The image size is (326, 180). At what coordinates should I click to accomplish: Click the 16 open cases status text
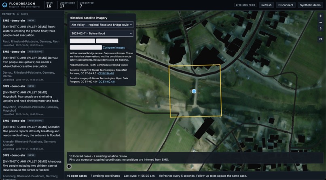pos(77,176)
